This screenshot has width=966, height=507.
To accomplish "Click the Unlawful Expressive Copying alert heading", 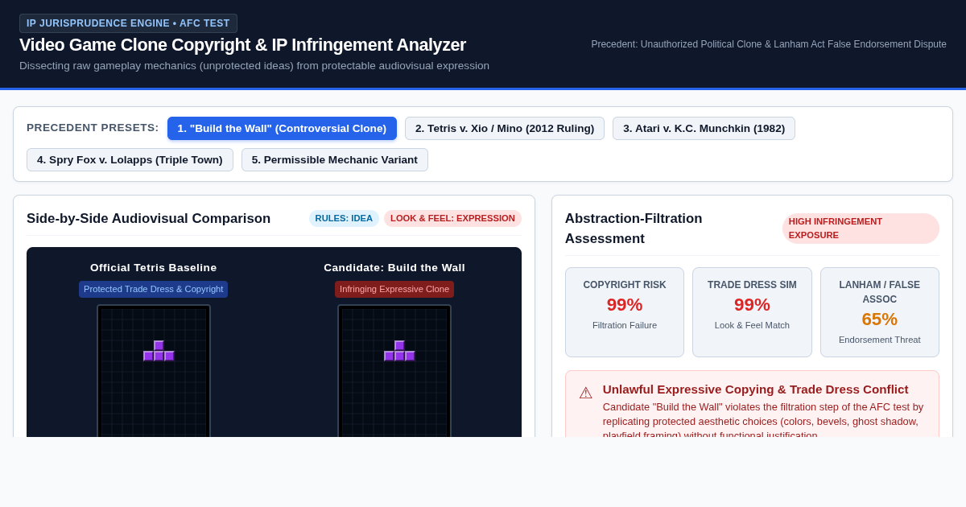I will (x=756, y=390).
